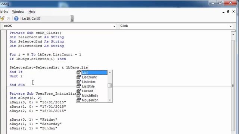Select MouseIcon in autocomplete popup

[90, 100]
